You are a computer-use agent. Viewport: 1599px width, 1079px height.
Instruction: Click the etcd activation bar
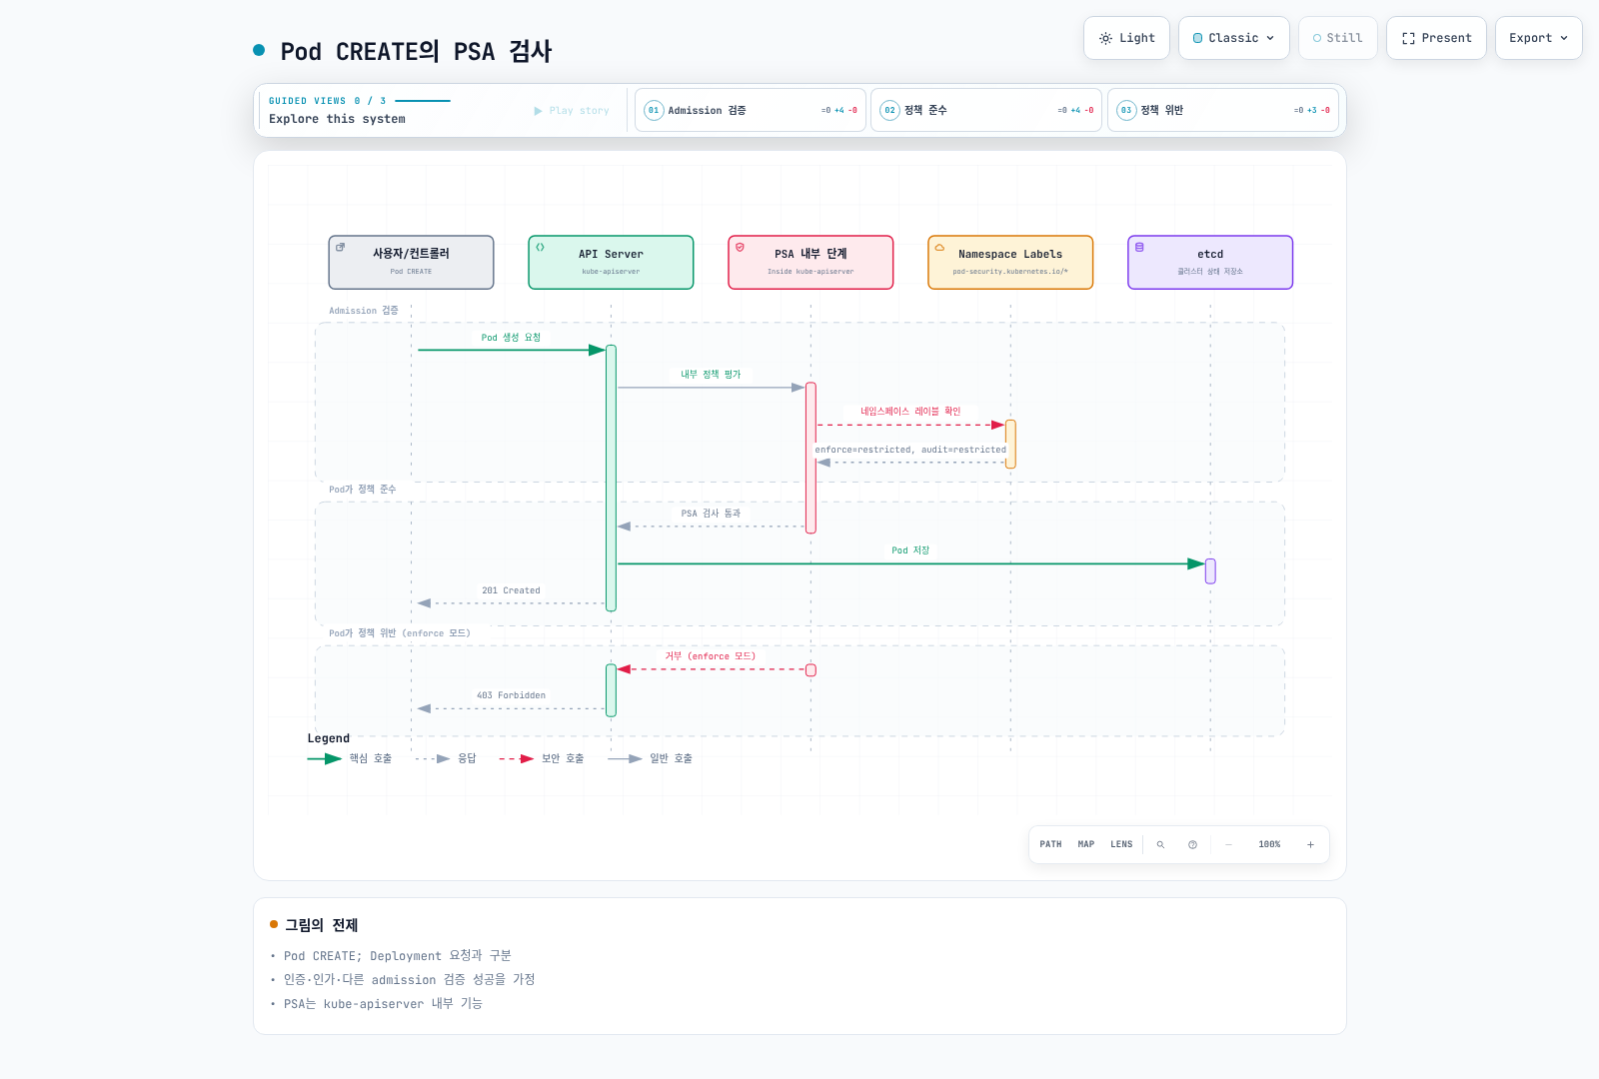[x=1210, y=570]
